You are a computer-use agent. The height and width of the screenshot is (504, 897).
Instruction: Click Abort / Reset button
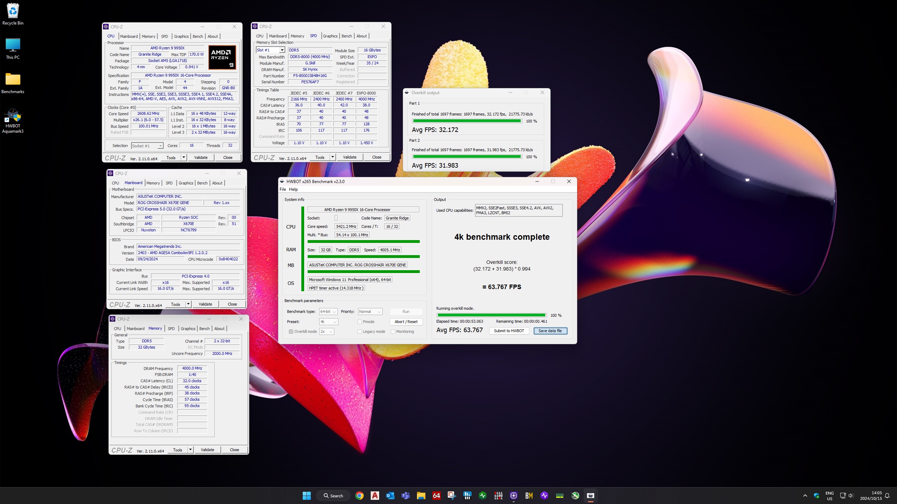click(406, 322)
